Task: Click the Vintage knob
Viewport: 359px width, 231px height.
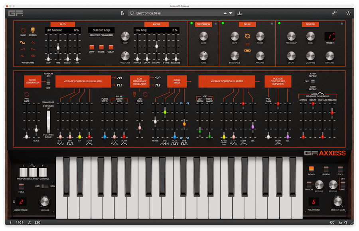Action: [45, 201]
